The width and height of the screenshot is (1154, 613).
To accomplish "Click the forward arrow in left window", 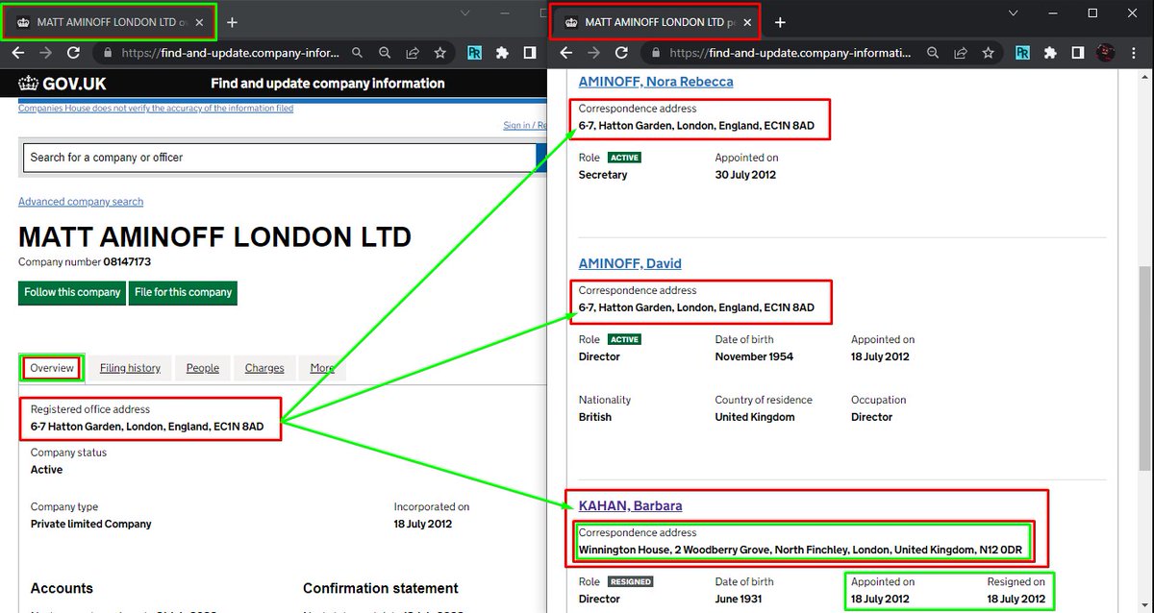I will 46,54.
